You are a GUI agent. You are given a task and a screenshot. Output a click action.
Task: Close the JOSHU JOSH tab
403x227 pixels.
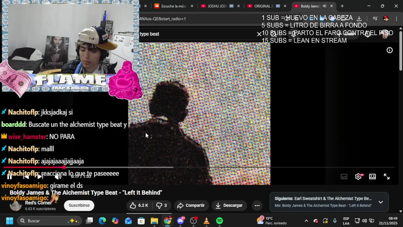coord(238,6)
